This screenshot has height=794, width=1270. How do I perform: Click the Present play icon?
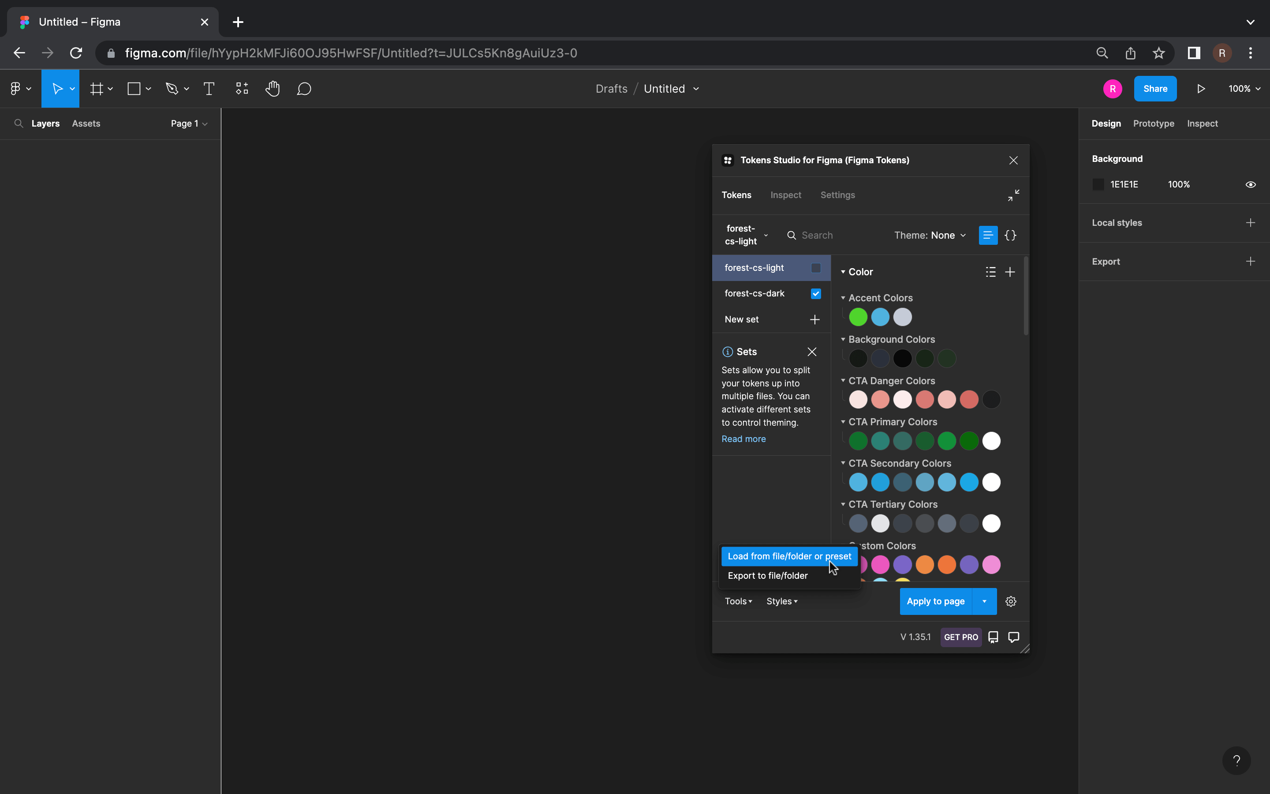pyautogui.click(x=1201, y=89)
